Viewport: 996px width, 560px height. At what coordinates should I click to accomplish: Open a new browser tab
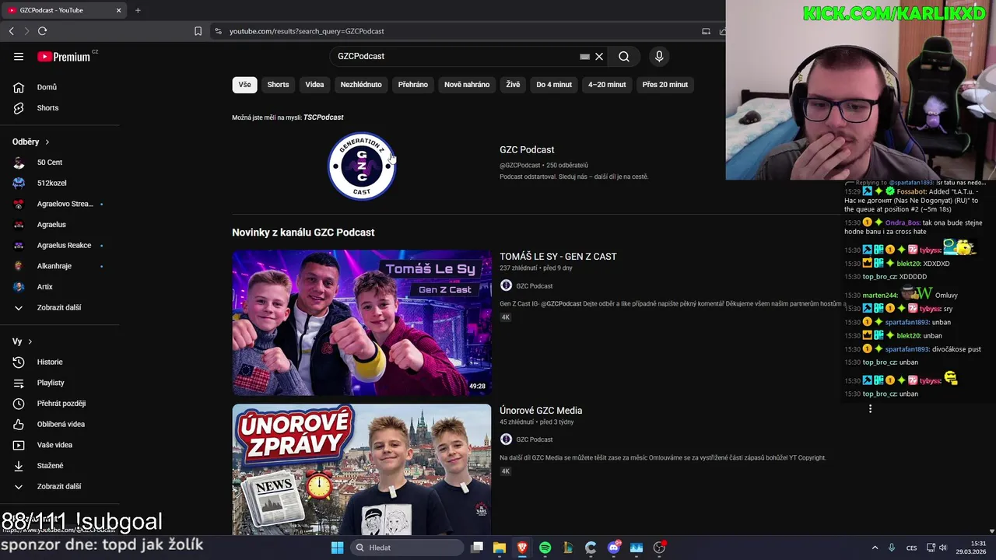pyautogui.click(x=138, y=10)
